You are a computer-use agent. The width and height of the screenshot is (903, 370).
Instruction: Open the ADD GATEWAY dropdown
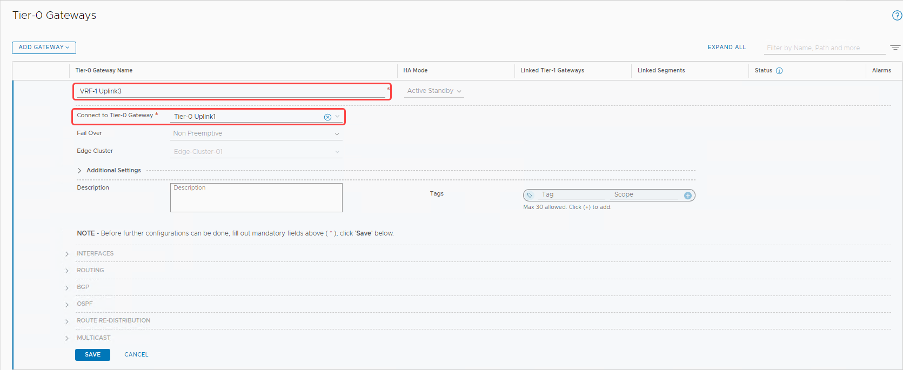44,48
